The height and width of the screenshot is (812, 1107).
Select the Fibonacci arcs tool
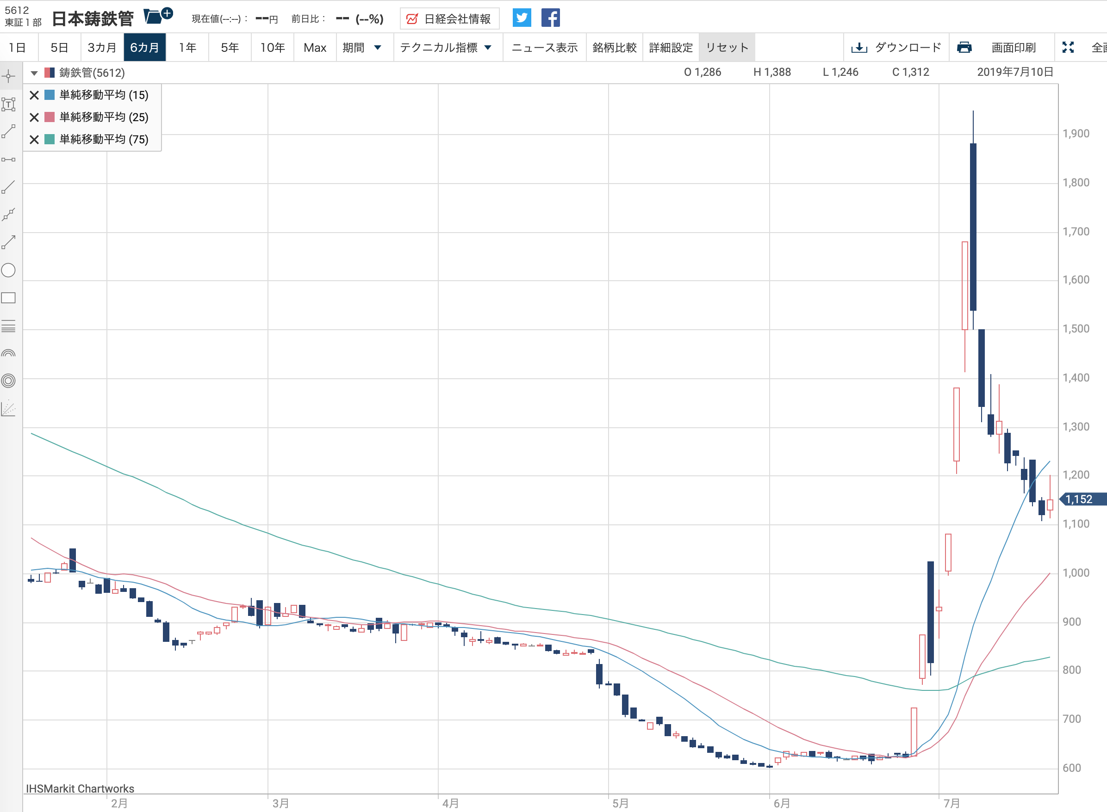click(9, 353)
